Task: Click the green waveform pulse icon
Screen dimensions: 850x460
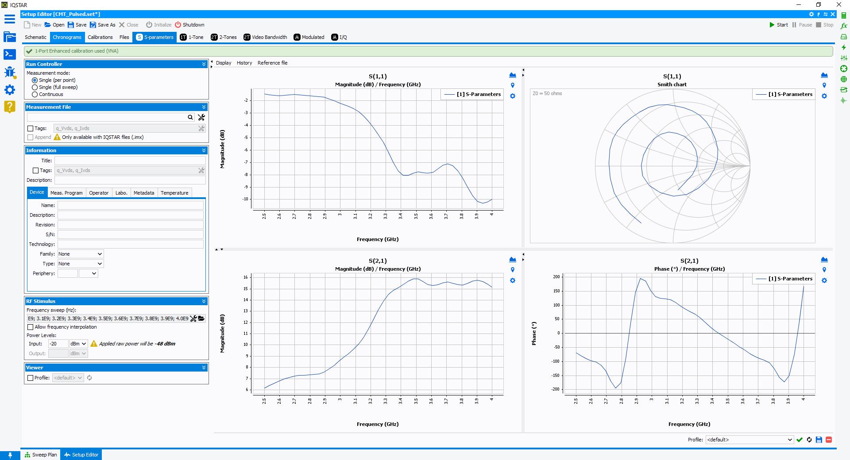Action: coord(844,100)
